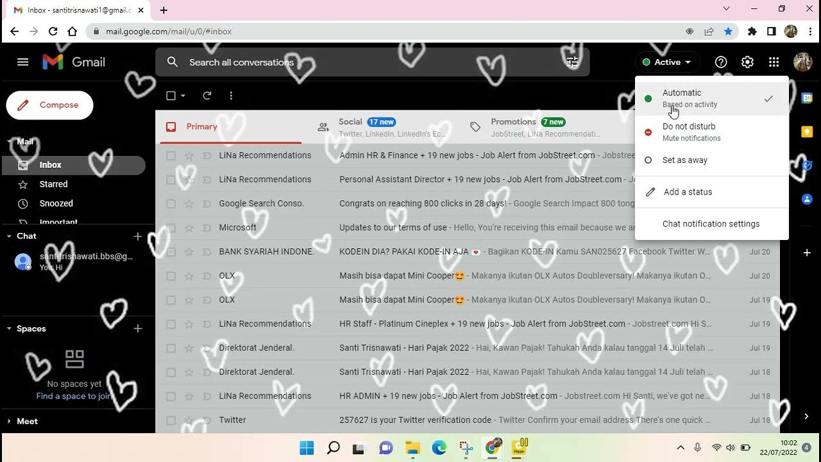
Task: Hide the side panel arrow
Action: coord(806,416)
